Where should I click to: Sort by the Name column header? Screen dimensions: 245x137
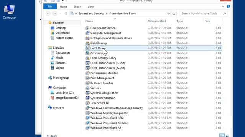click(89, 21)
